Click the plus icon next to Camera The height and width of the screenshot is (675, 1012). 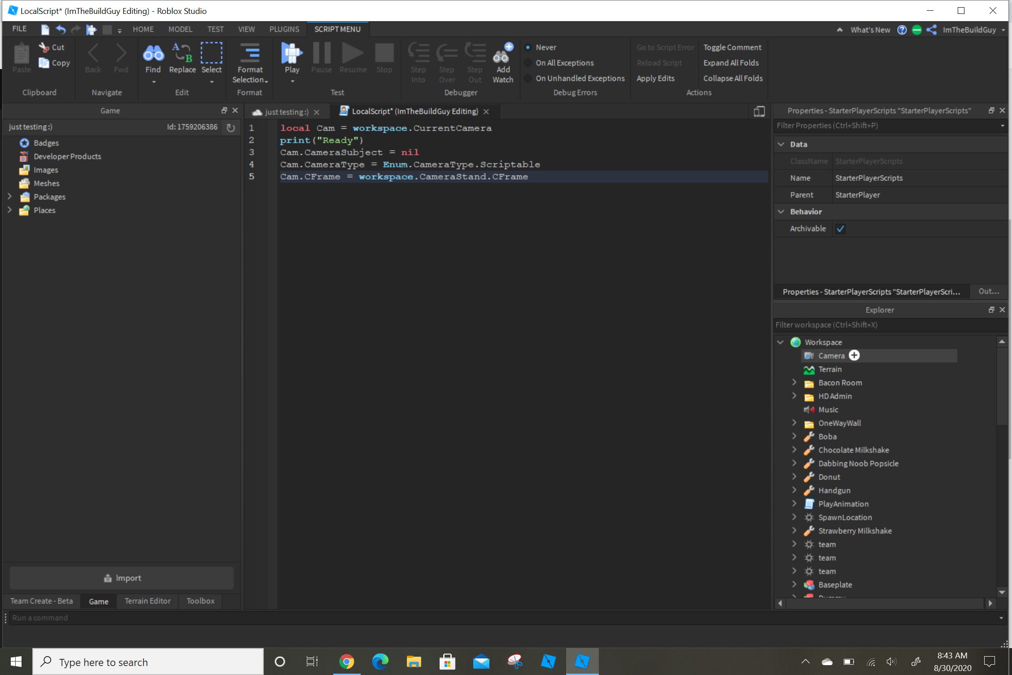point(854,355)
